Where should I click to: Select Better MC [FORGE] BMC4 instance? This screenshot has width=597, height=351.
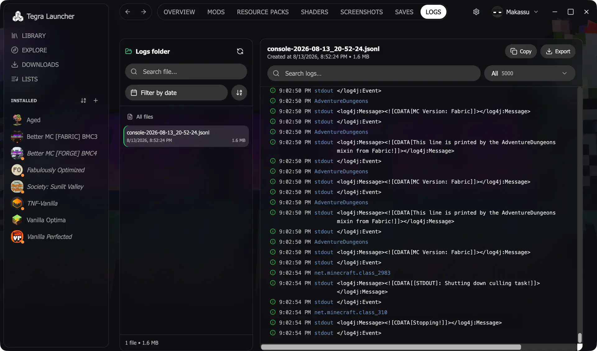tap(54, 153)
